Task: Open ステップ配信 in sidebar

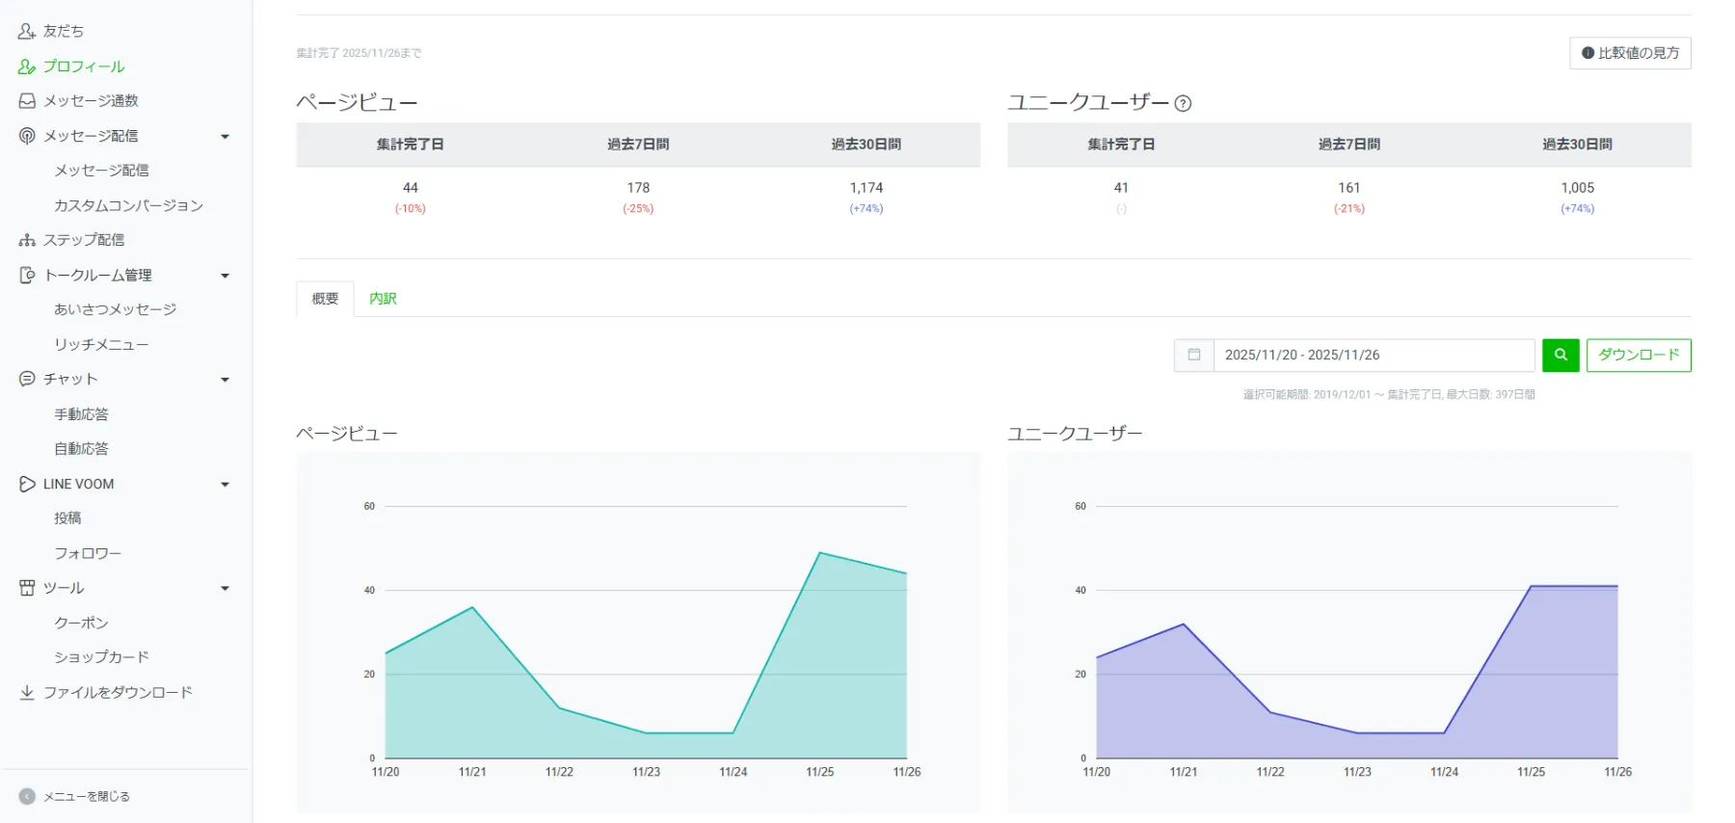Action: [84, 240]
